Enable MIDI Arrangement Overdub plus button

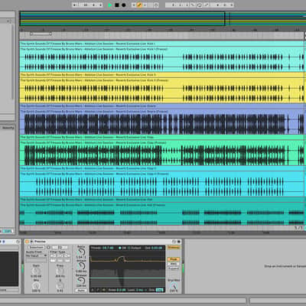point(134,5)
